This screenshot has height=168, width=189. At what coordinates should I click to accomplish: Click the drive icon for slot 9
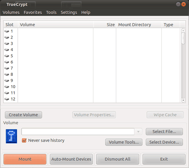7,81
